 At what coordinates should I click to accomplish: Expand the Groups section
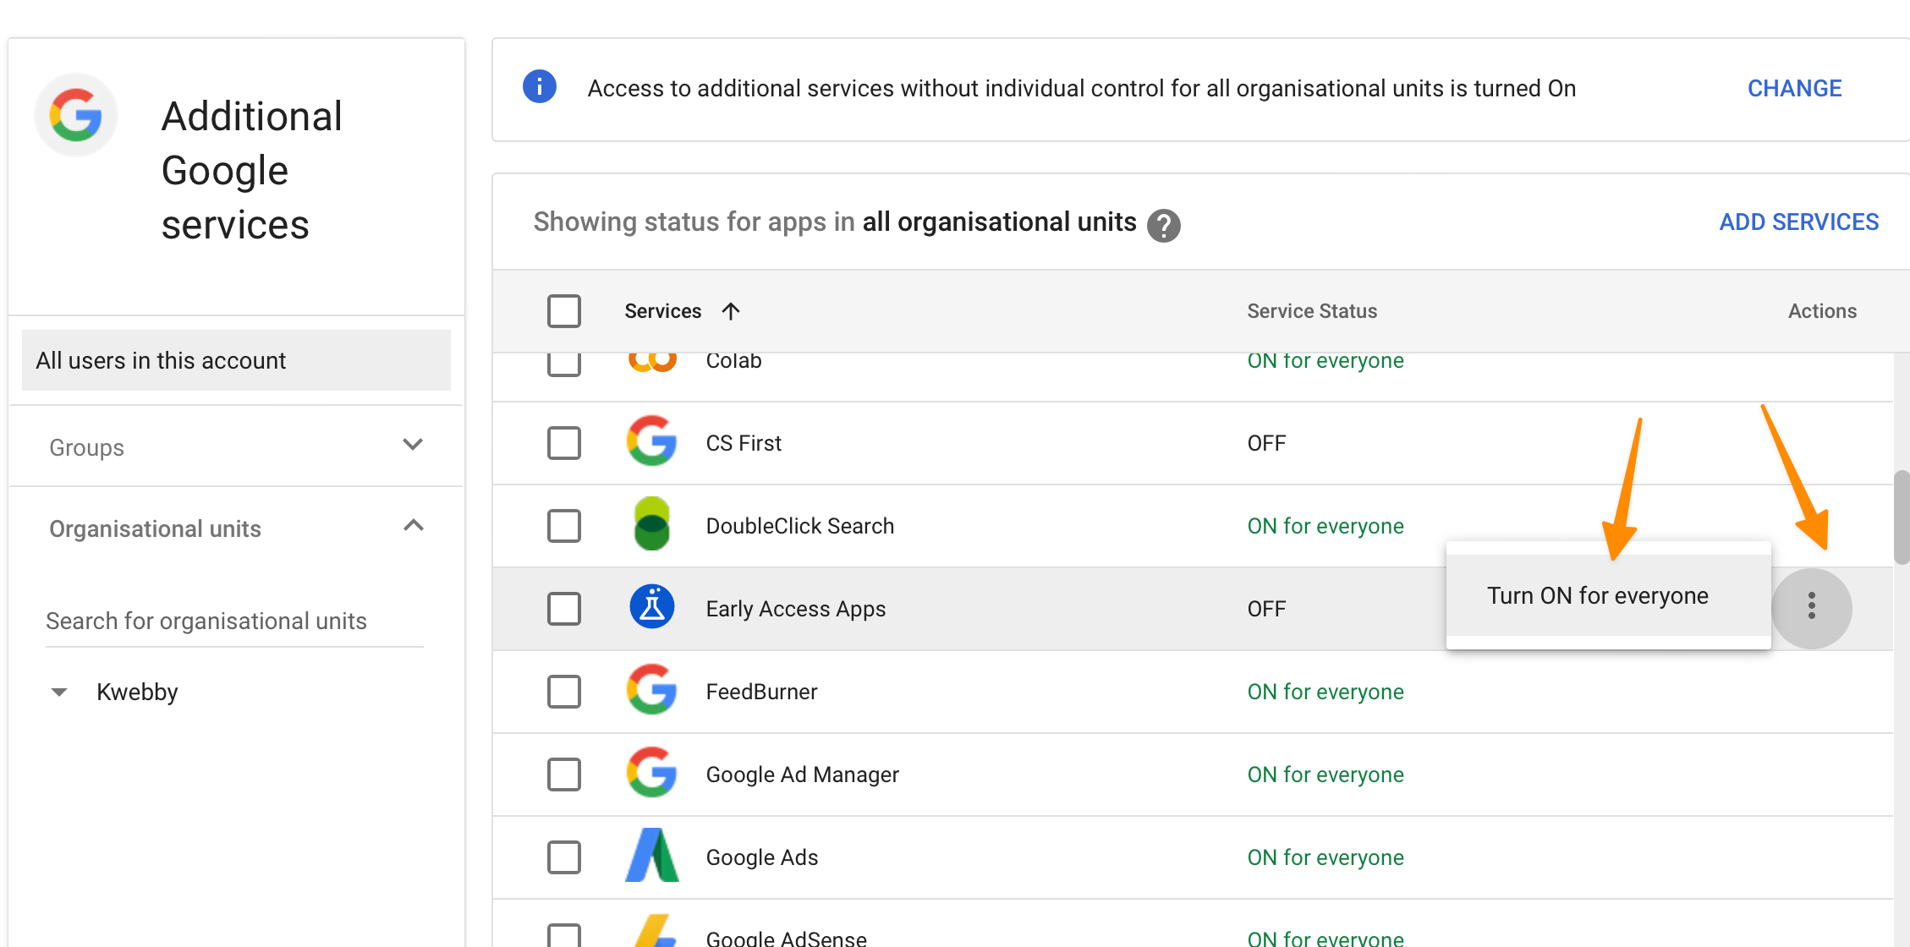click(x=412, y=445)
